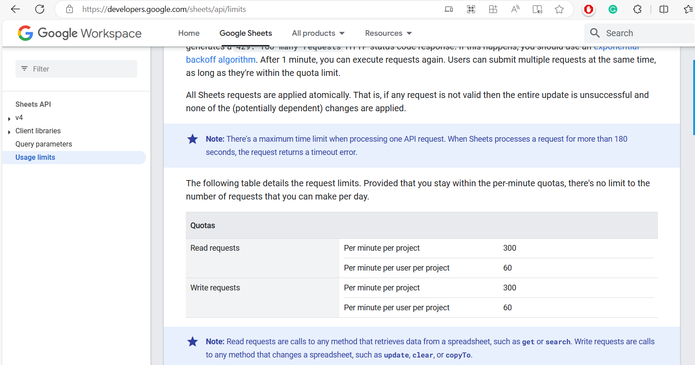Click the Filter input field
695x365 pixels.
(x=76, y=69)
